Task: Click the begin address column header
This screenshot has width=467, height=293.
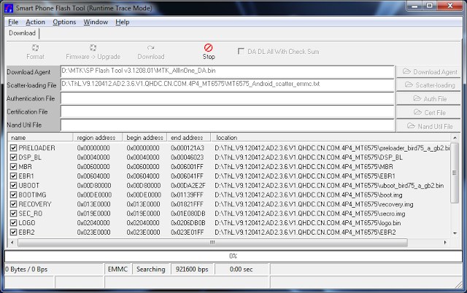Action: coord(144,138)
